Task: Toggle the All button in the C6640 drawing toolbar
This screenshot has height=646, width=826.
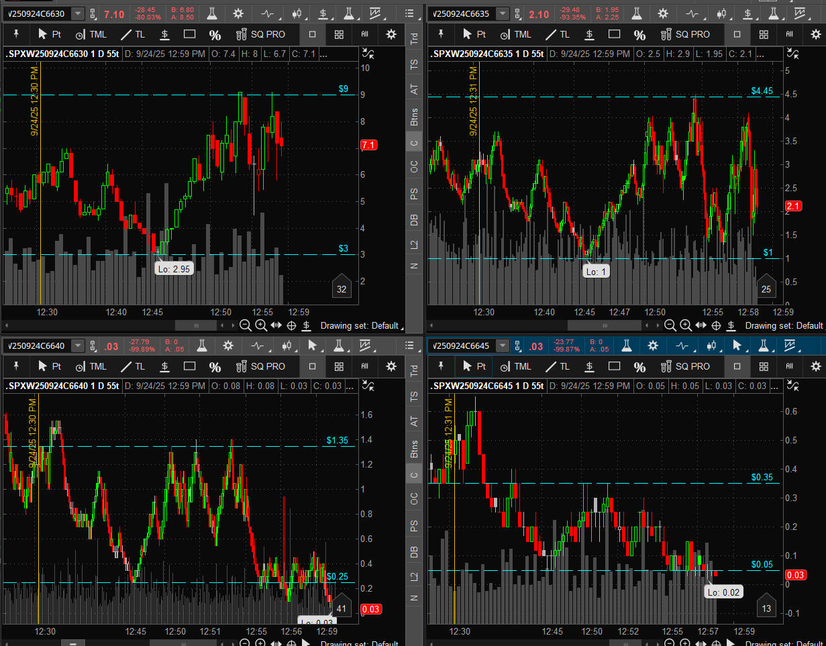Action: 365,366
